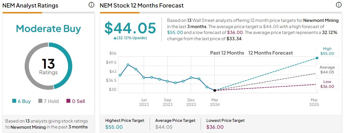The height and width of the screenshot is (133, 346).
Task: Open Newmont Mining link in the ratings footer
Action: [28, 127]
